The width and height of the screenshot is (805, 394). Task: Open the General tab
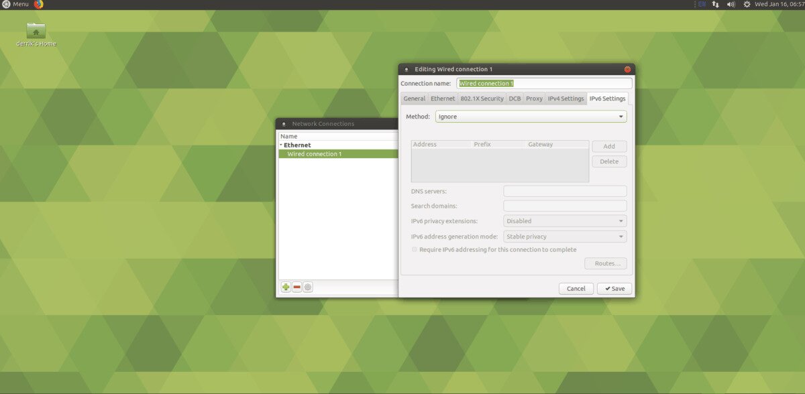414,98
